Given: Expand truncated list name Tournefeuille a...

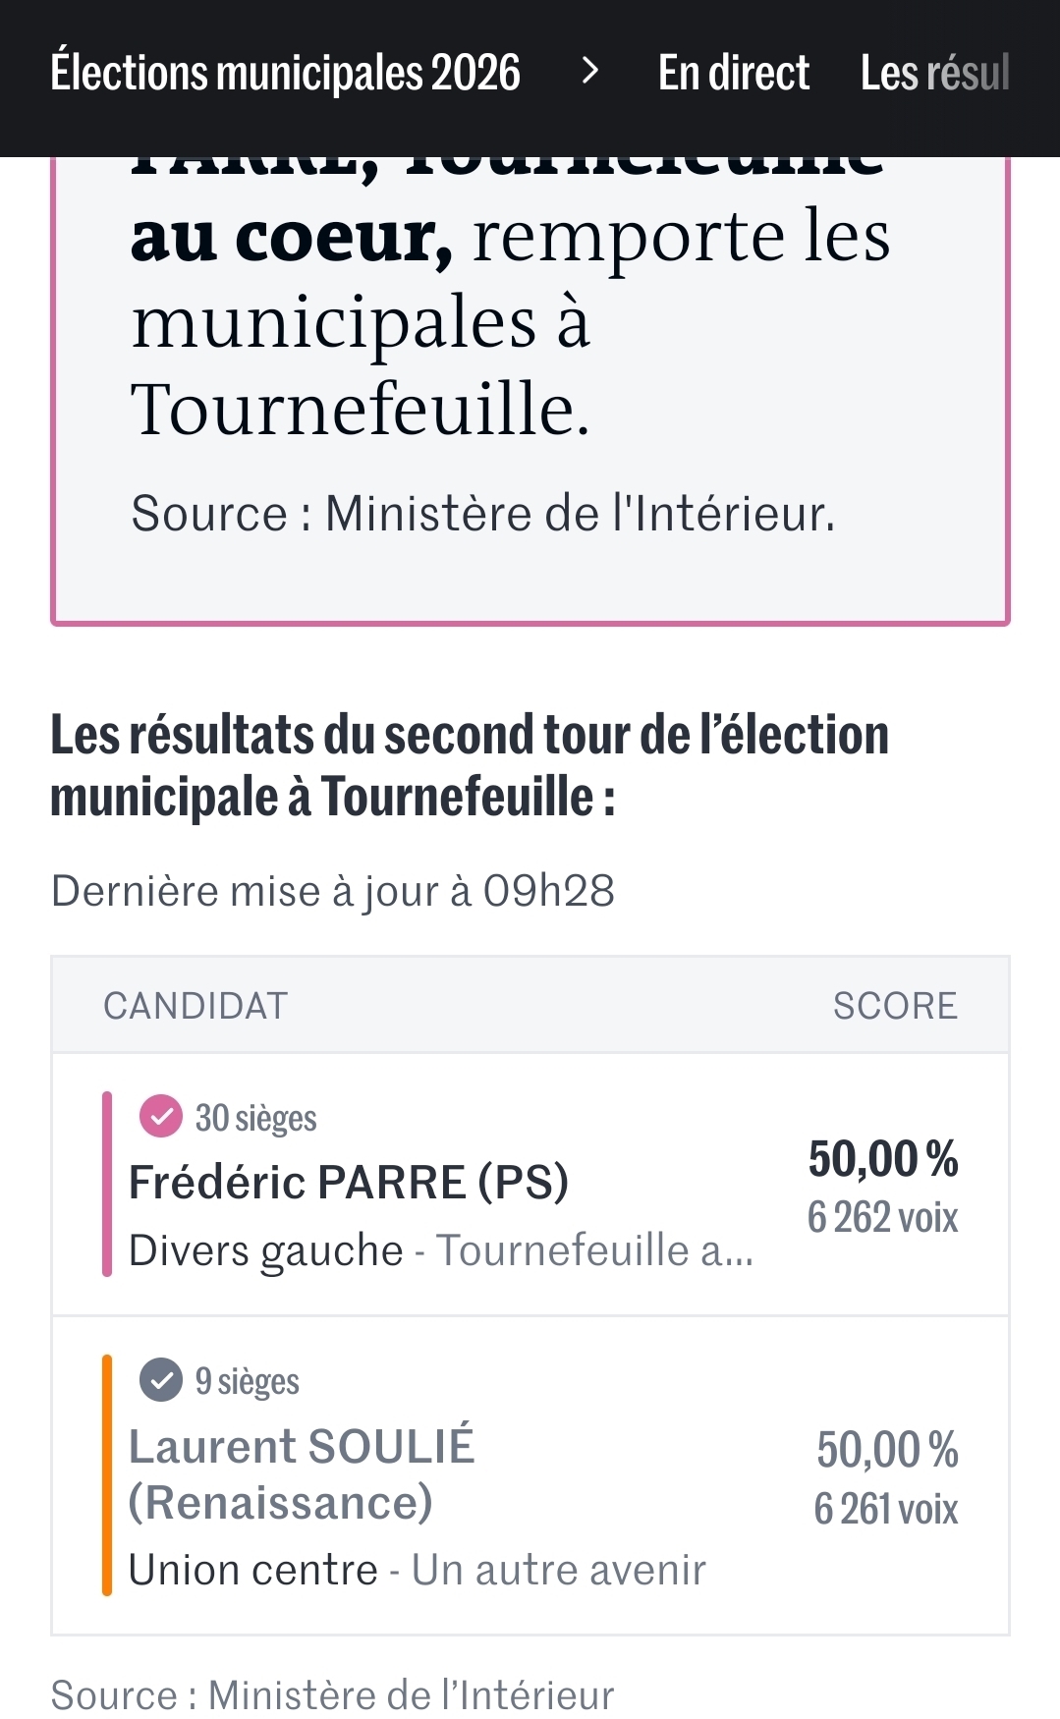Looking at the screenshot, I should (594, 1250).
